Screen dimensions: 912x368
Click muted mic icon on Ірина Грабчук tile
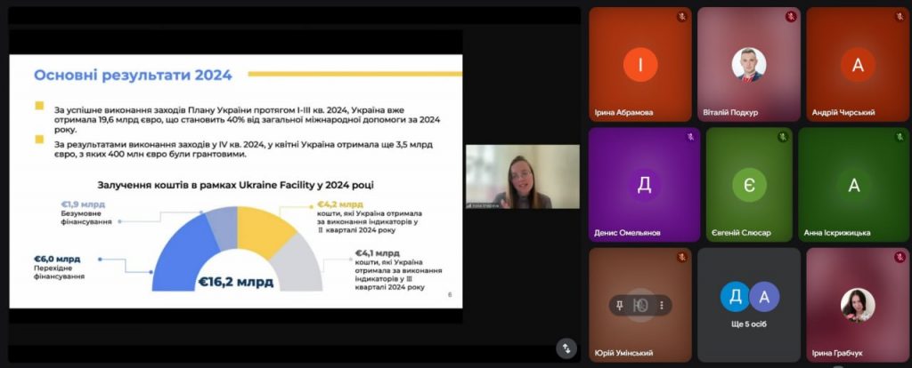900,257
